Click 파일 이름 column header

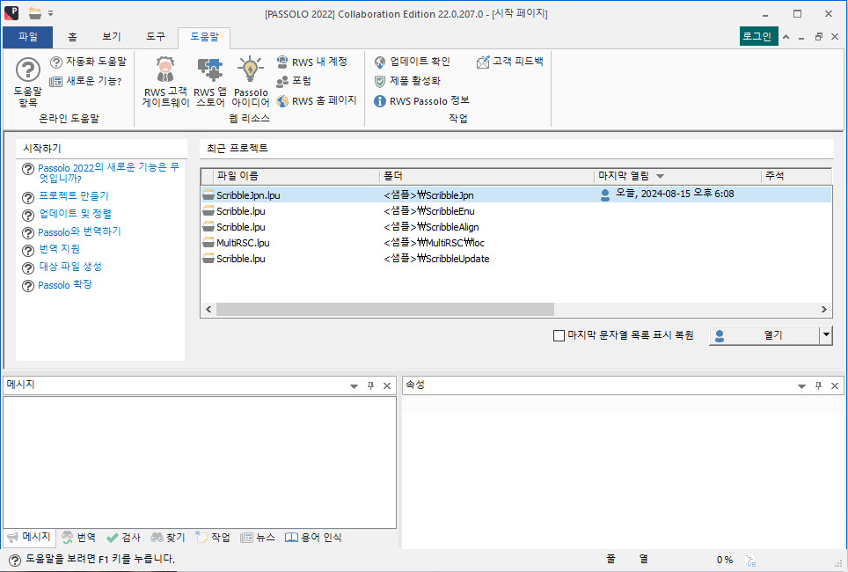(296, 176)
